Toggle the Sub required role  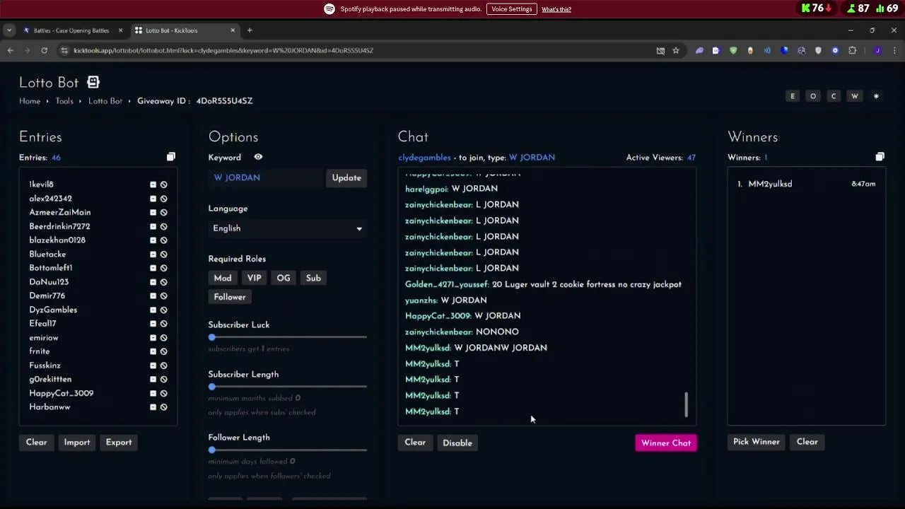pyautogui.click(x=313, y=278)
